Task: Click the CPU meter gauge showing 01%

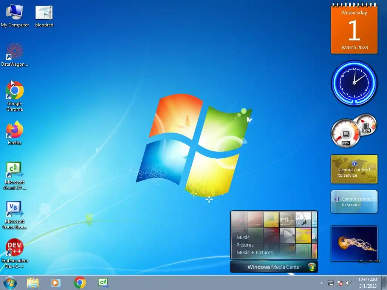Action: point(345,134)
